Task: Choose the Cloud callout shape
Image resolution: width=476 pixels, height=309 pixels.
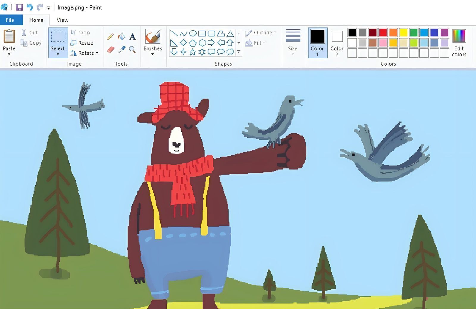Action: coord(230,52)
